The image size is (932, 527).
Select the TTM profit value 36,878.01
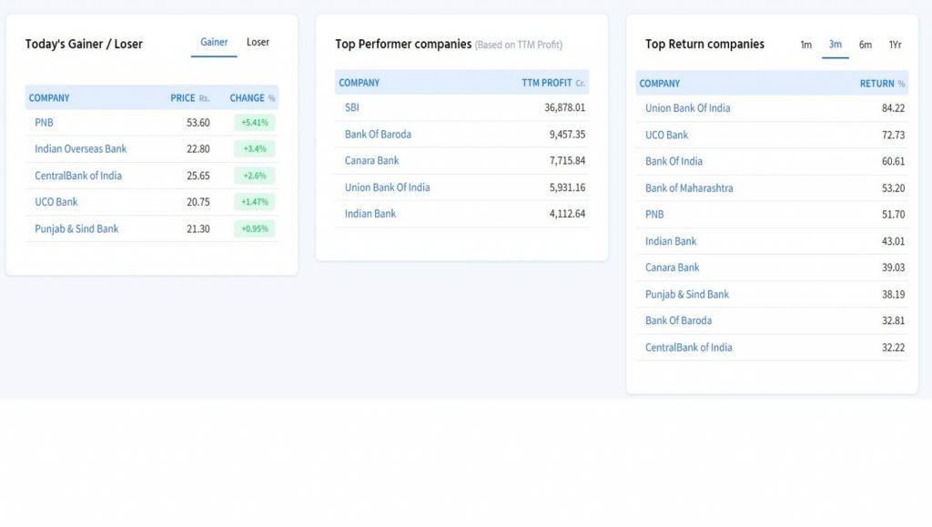(564, 107)
